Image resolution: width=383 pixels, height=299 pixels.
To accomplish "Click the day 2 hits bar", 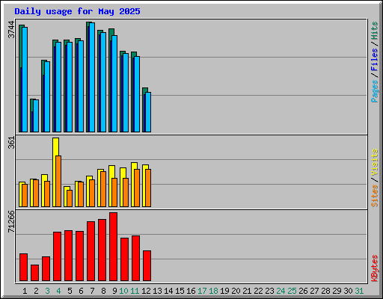I will coord(32,115).
